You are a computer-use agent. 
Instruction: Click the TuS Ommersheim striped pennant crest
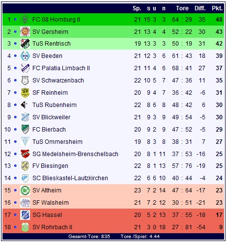[x=25, y=142]
